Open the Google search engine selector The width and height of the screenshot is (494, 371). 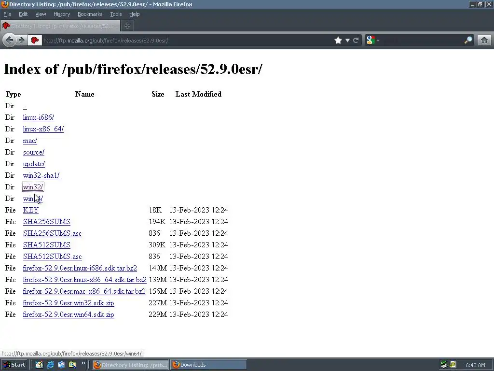(x=372, y=41)
